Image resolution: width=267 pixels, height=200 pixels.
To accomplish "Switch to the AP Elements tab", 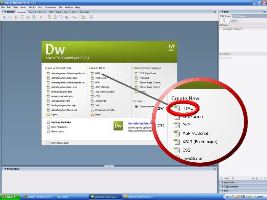I will point(240,16).
